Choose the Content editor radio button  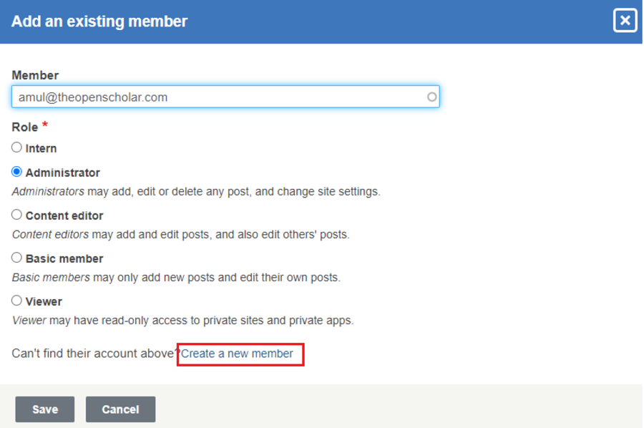tap(16, 215)
